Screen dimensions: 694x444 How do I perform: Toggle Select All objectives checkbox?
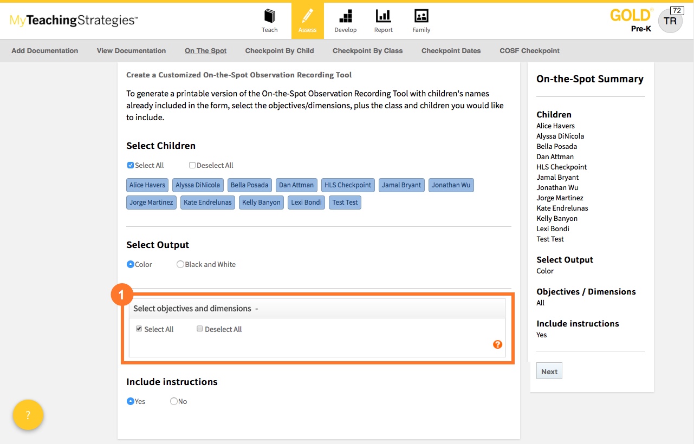[139, 329]
